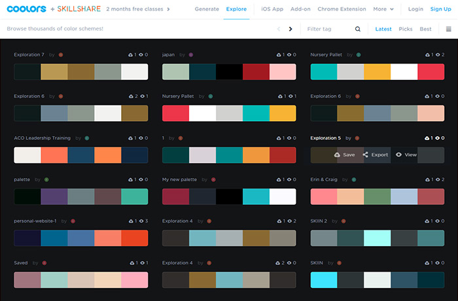This screenshot has height=301, width=458.
Task: Click the My new palette author avatar
Action: [213, 179]
